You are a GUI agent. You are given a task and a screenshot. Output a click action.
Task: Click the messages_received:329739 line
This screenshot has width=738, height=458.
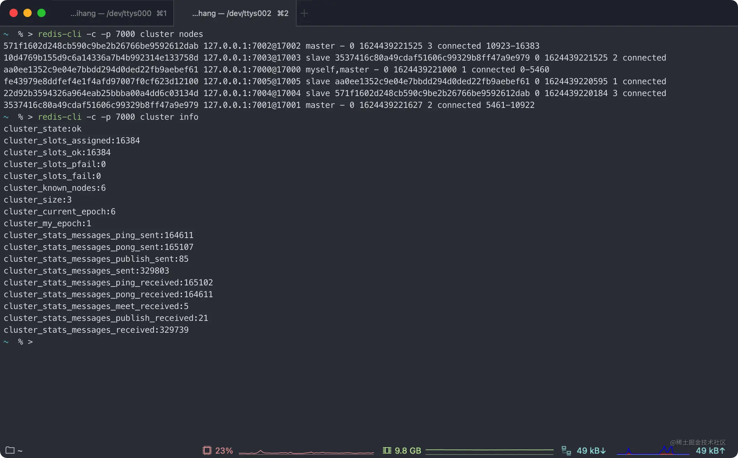click(96, 330)
